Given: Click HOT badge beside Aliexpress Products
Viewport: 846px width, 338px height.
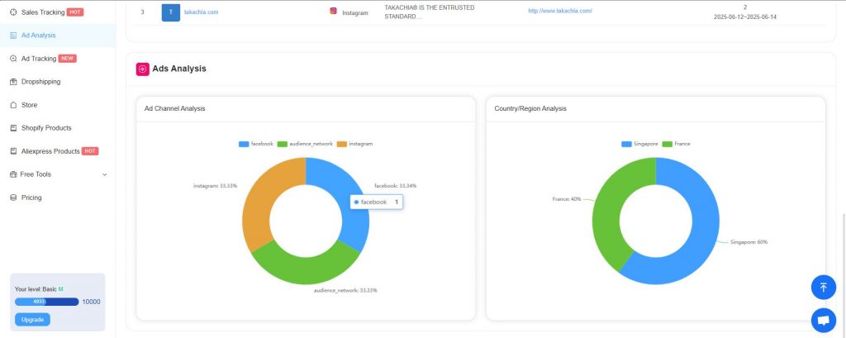Looking at the screenshot, I should pyautogui.click(x=90, y=151).
